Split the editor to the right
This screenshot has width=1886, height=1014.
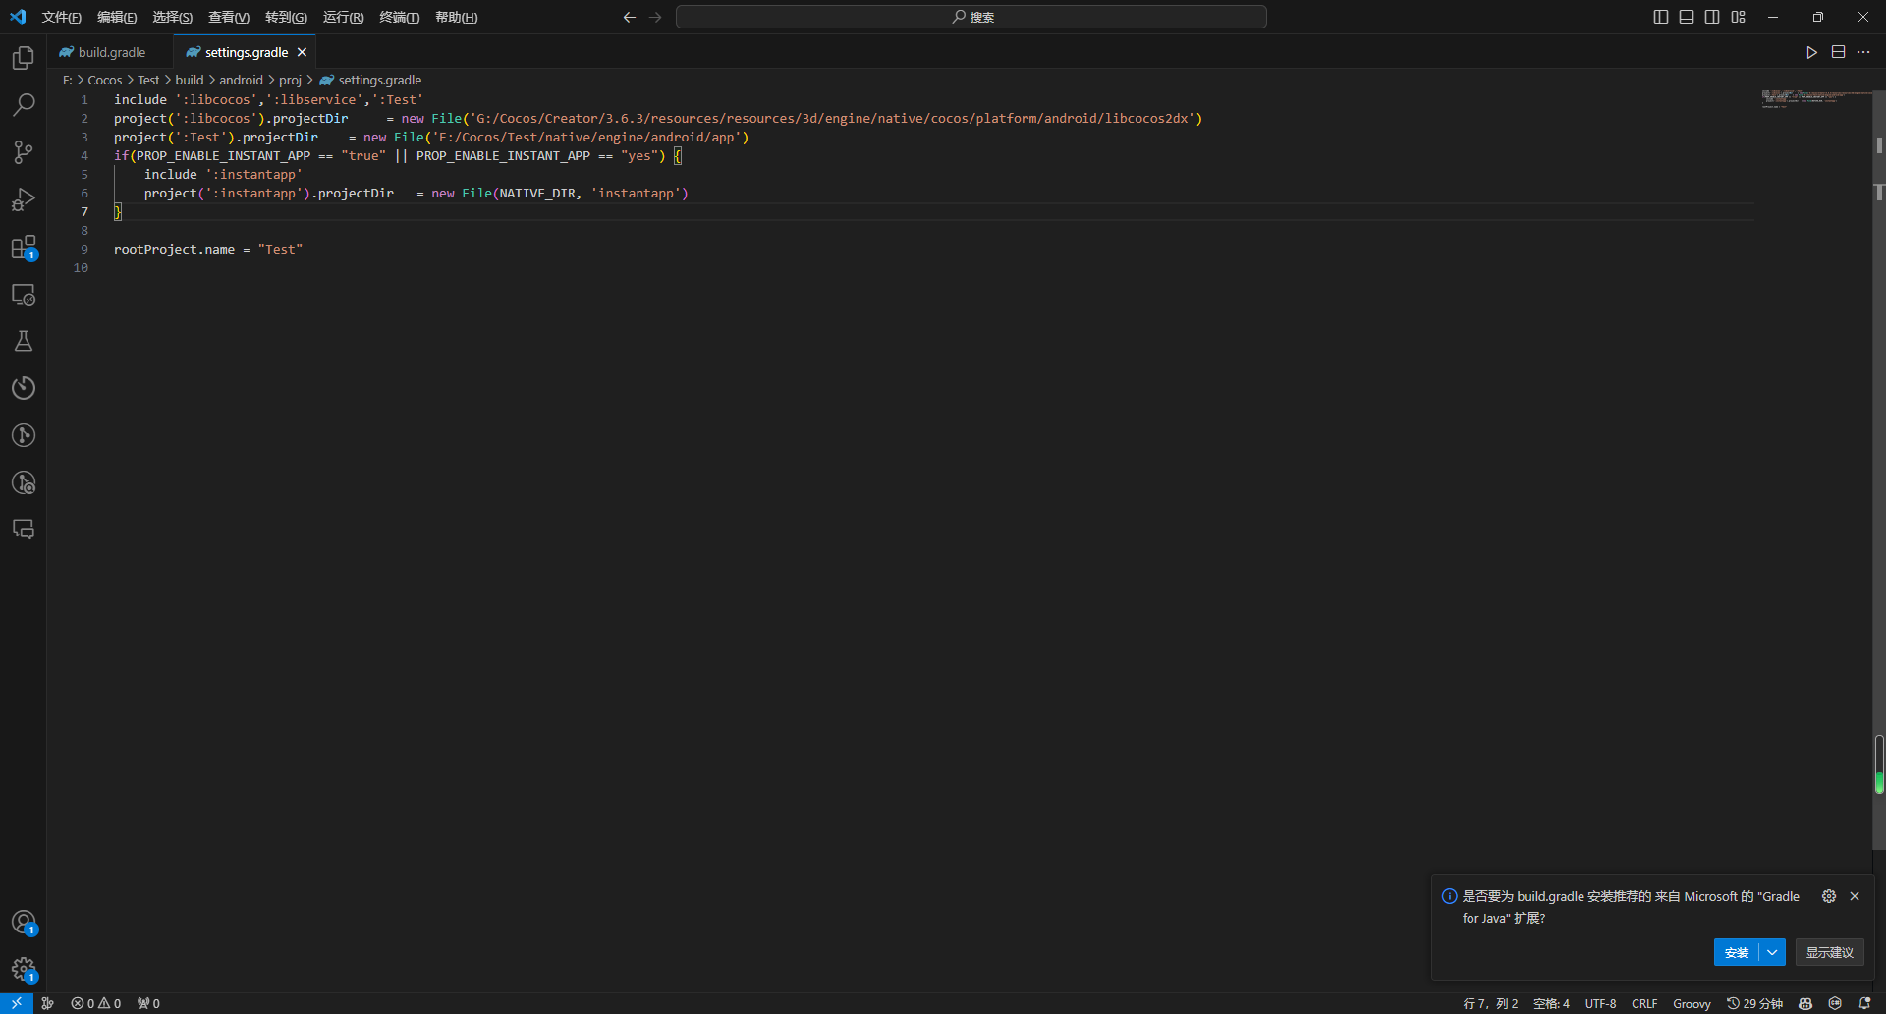click(x=1838, y=52)
